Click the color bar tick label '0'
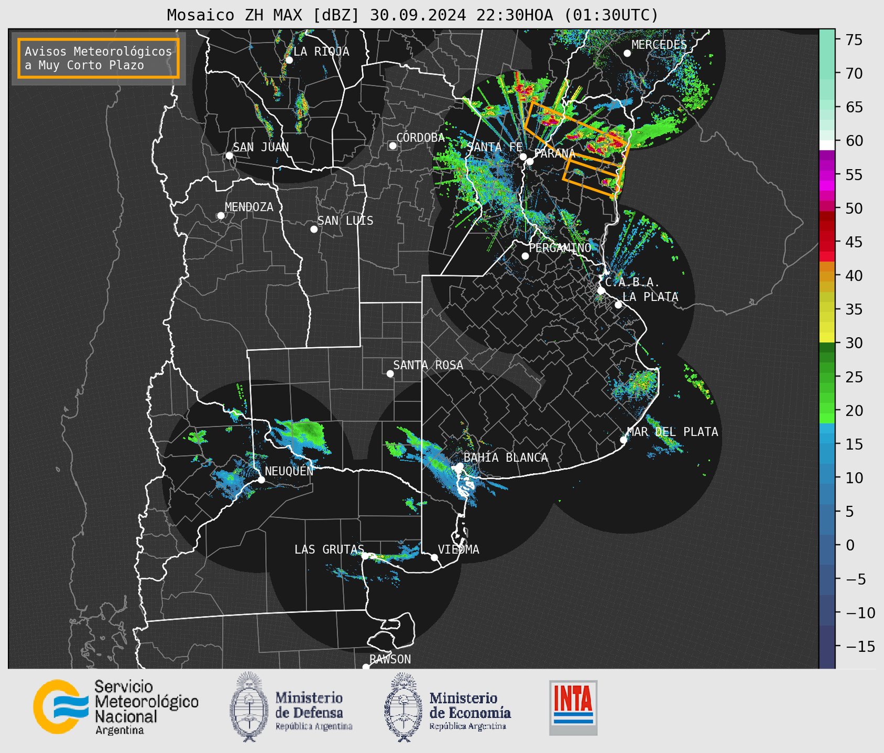The width and height of the screenshot is (884, 753). [849, 546]
